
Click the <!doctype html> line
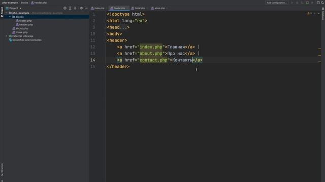click(x=125, y=14)
